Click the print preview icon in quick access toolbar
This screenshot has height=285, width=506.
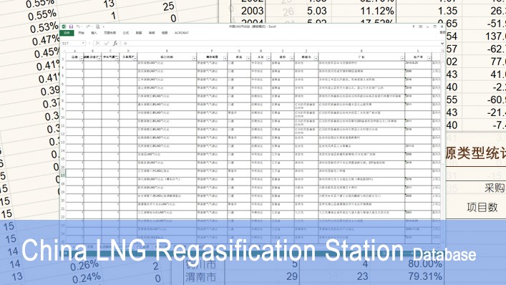point(97,26)
